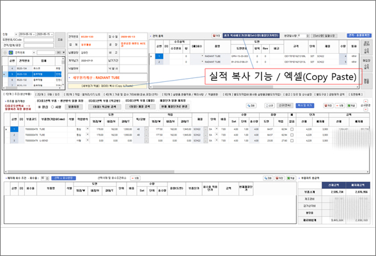Viewport: 376px width, 256px height.
Task: Open the work method dropdown in parts row 1
Action: click(87, 129)
